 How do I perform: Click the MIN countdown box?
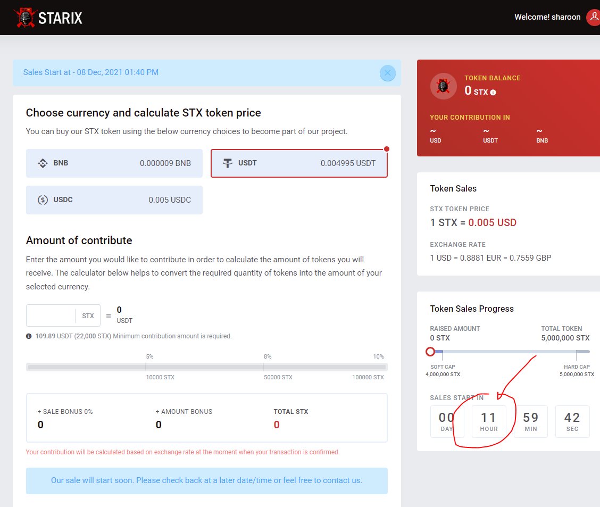click(530, 421)
